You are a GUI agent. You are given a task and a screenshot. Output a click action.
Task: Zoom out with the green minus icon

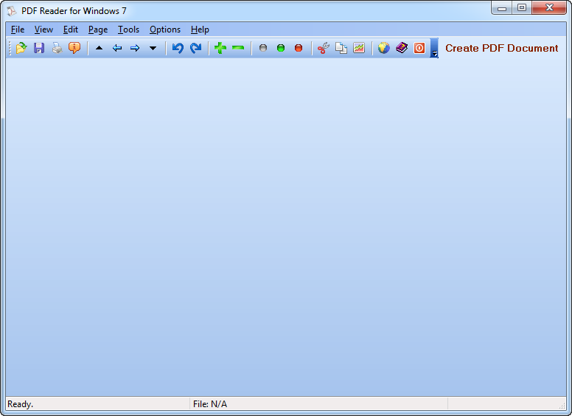point(238,48)
